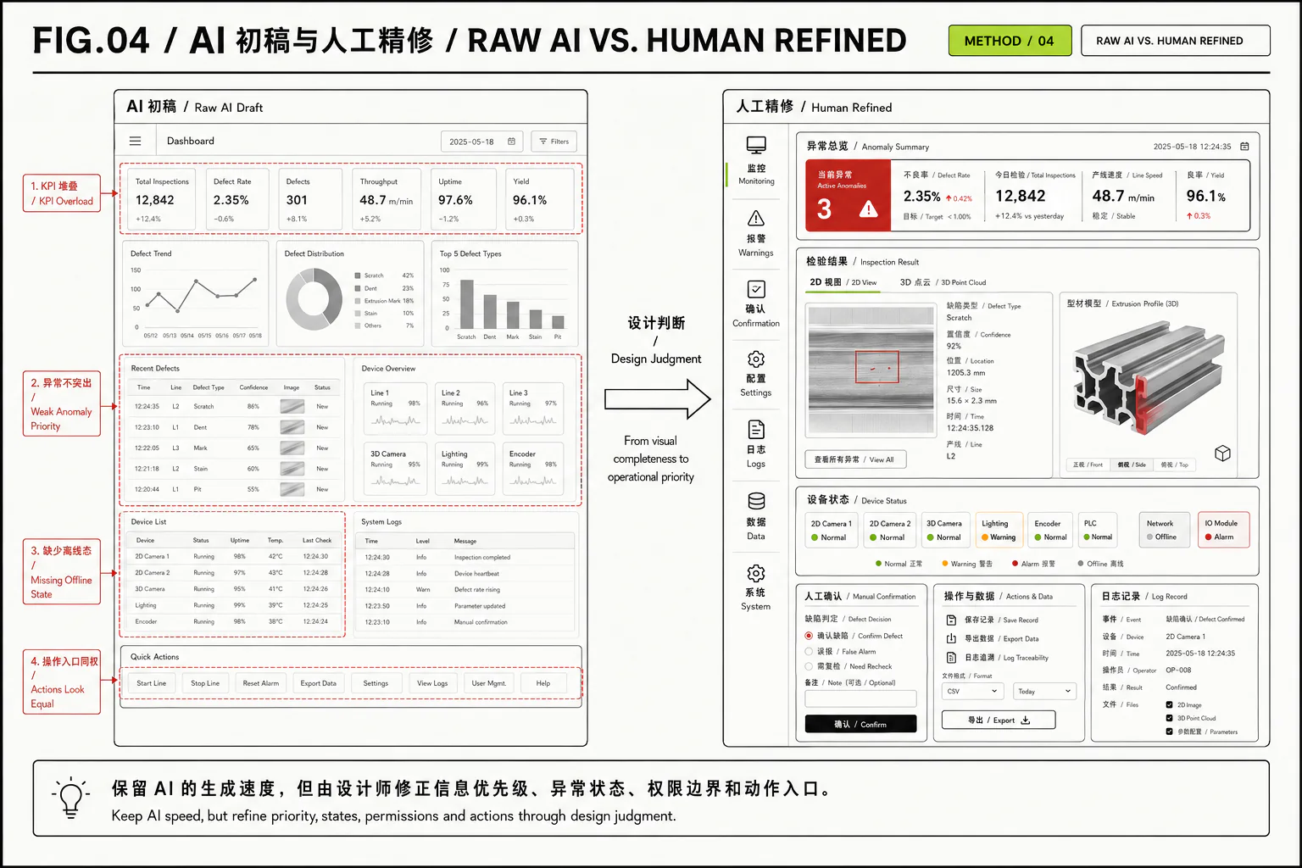Toggle the Parameters file checkbox
This screenshot has width=1302, height=868.
click(1170, 732)
